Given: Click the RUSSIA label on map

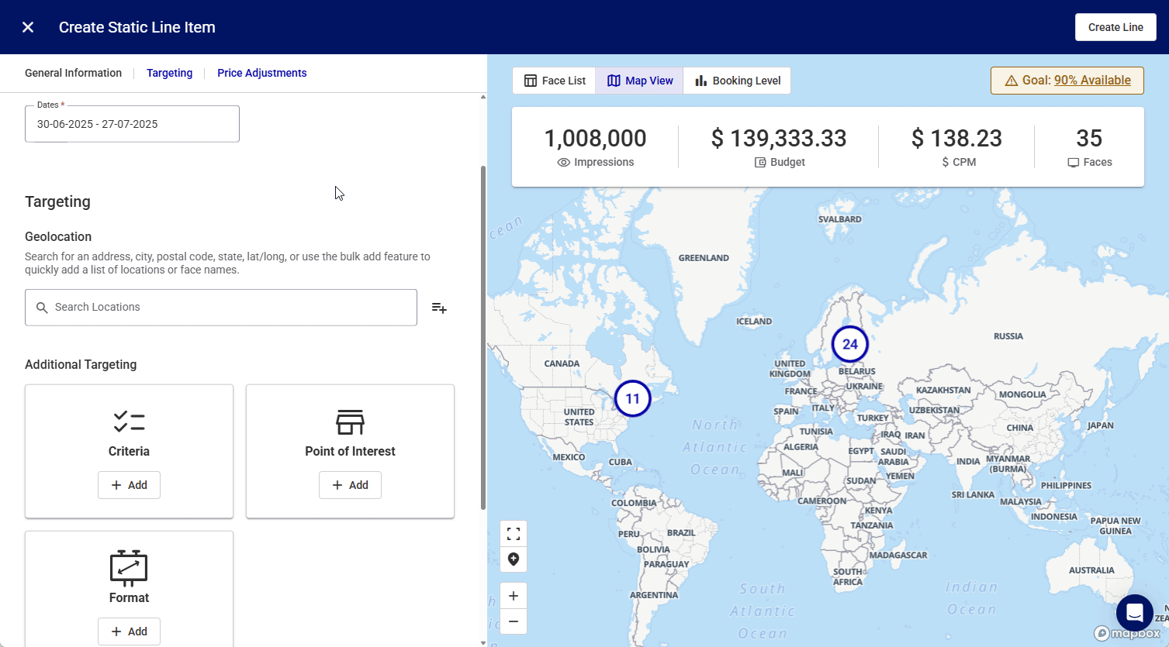Looking at the screenshot, I should [x=1008, y=336].
